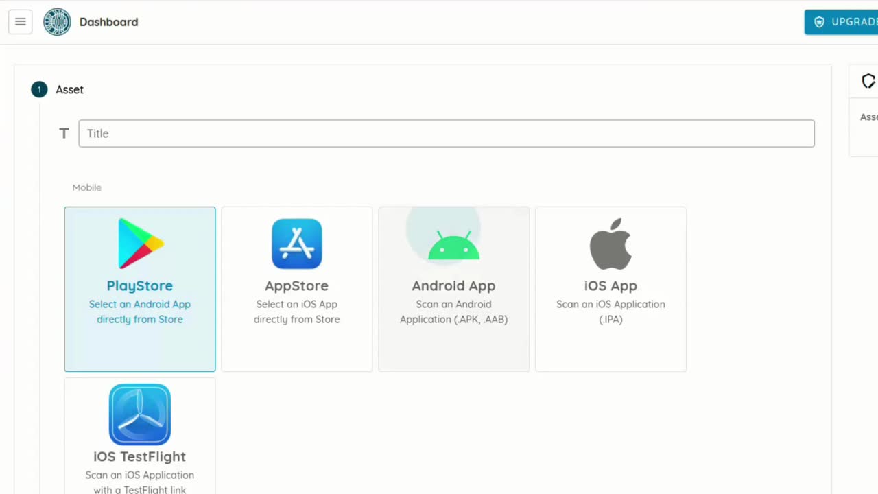Click 'Select an Android App directly from Store' text
The width and height of the screenshot is (878, 494).
pos(140,311)
